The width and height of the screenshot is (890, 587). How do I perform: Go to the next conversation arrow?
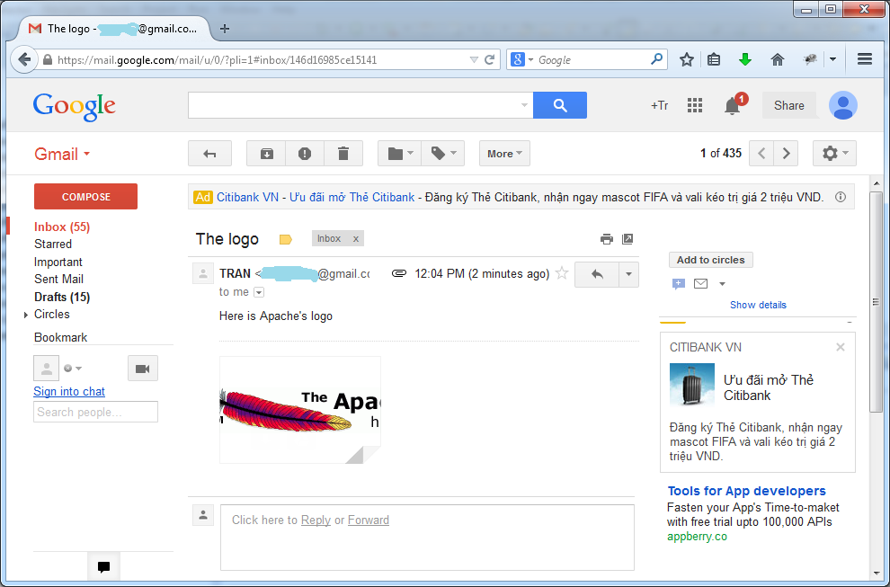(786, 154)
